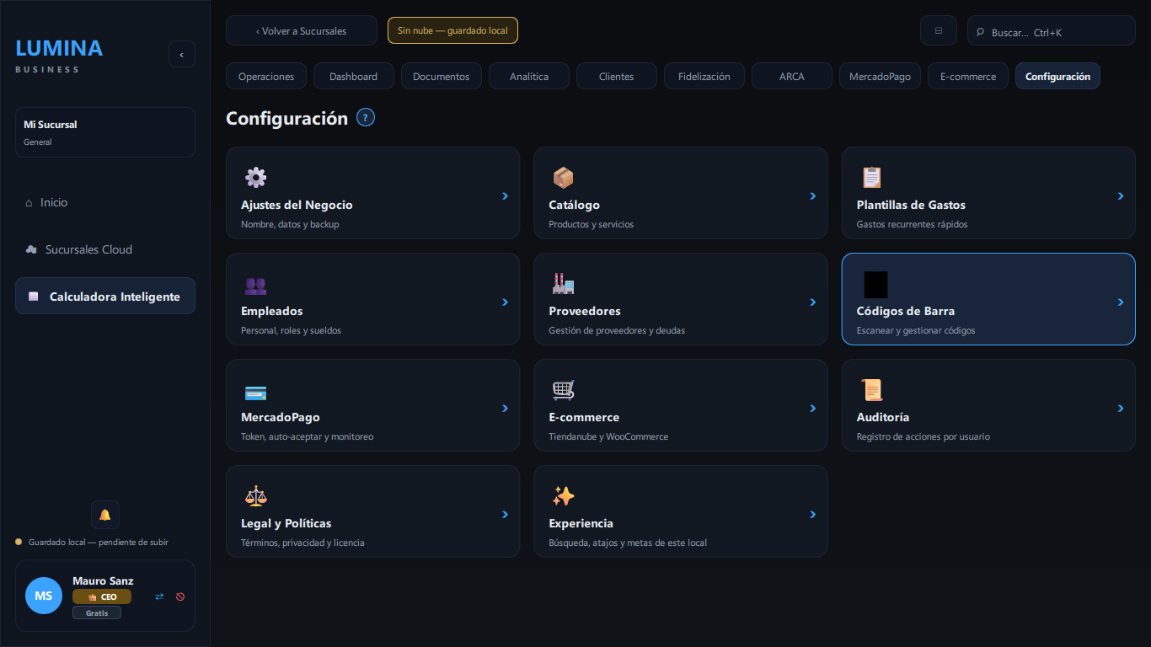
Task: Open notifications with the bell icon
Action: click(105, 515)
